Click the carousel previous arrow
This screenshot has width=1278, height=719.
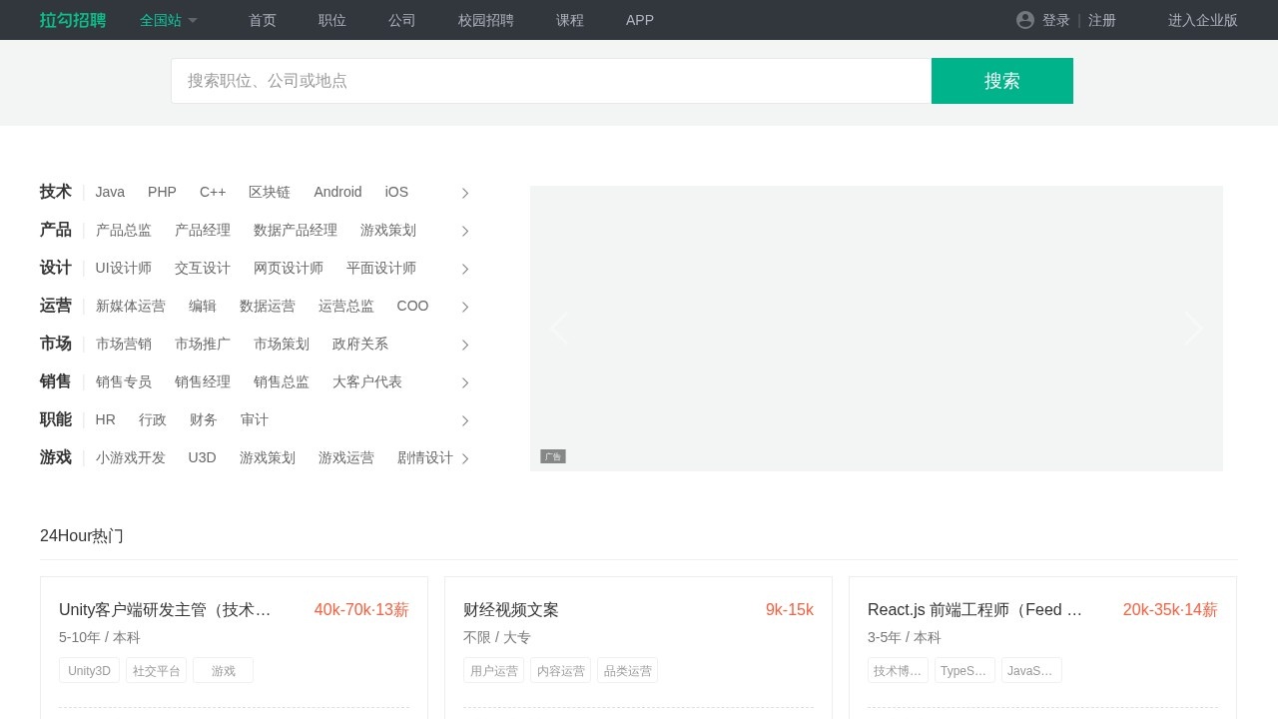tap(559, 328)
